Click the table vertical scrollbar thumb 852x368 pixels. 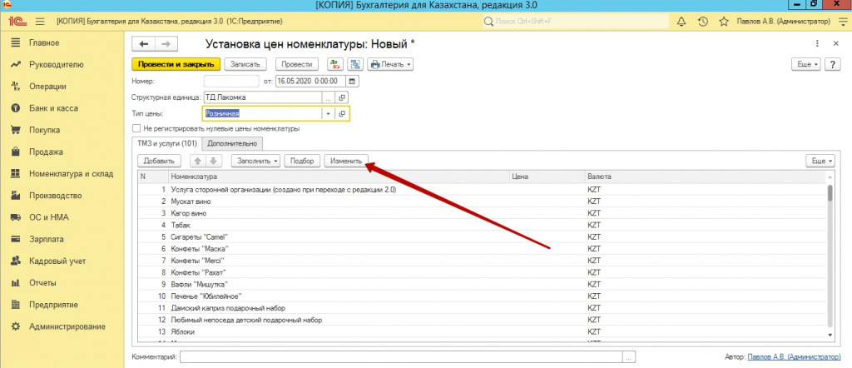[x=830, y=193]
